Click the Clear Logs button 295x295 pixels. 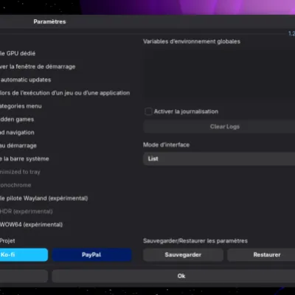tap(219, 127)
